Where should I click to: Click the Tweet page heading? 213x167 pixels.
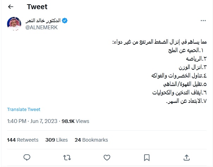[37, 7]
